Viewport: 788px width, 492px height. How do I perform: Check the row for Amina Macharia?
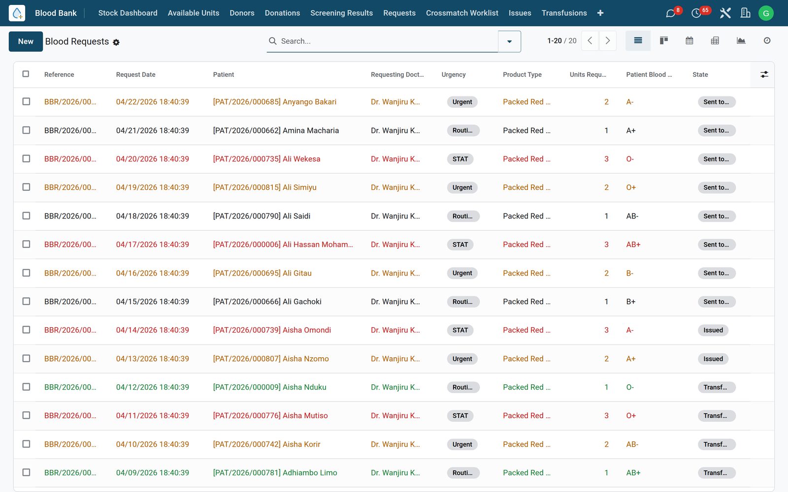(x=26, y=130)
